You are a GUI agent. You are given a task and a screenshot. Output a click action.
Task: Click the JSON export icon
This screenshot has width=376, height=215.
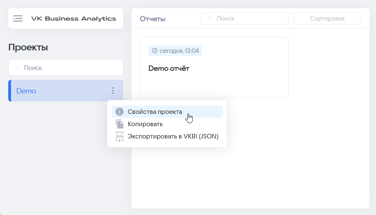(x=120, y=136)
